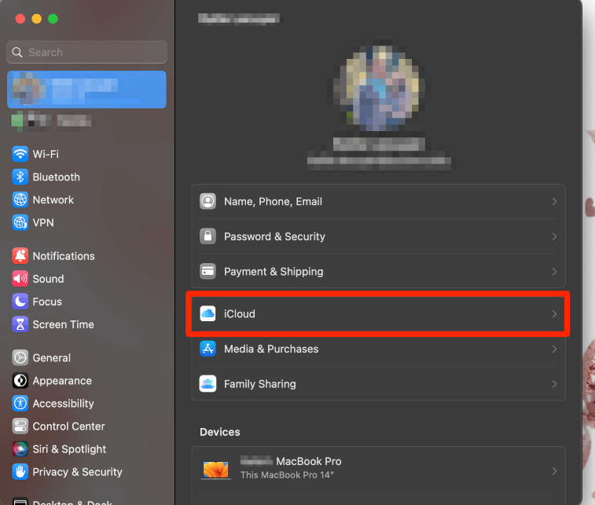Viewport: 595px width, 505px height.
Task: Open Password & Security settings
Action: [274, 236]
